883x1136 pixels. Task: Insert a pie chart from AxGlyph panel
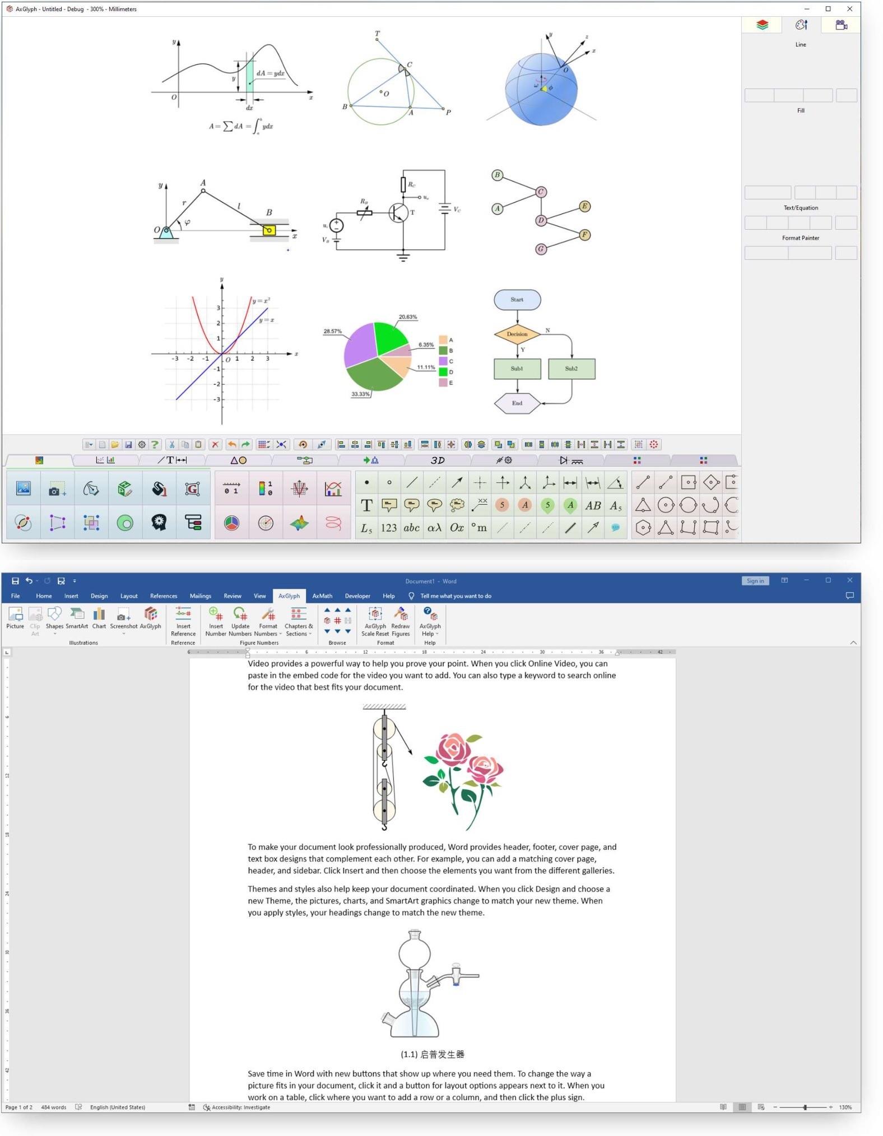[x=232, y=523]
